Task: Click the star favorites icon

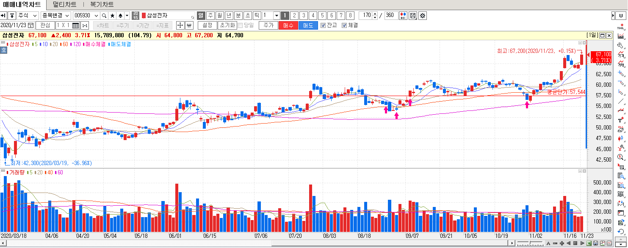Action: point(113,16)
